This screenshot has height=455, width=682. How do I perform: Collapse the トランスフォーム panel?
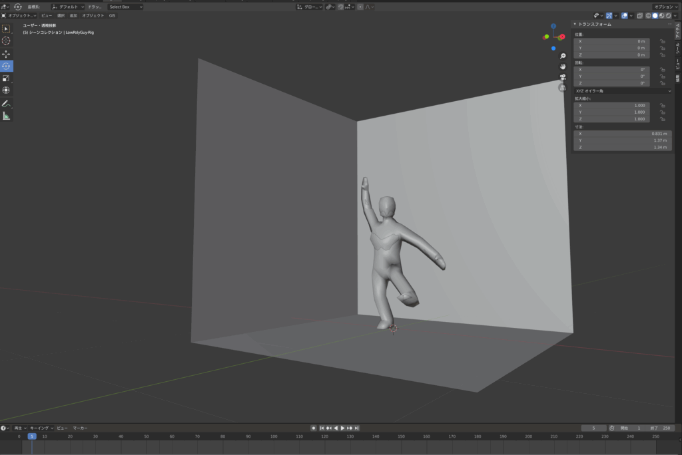(x=575, y=24)
